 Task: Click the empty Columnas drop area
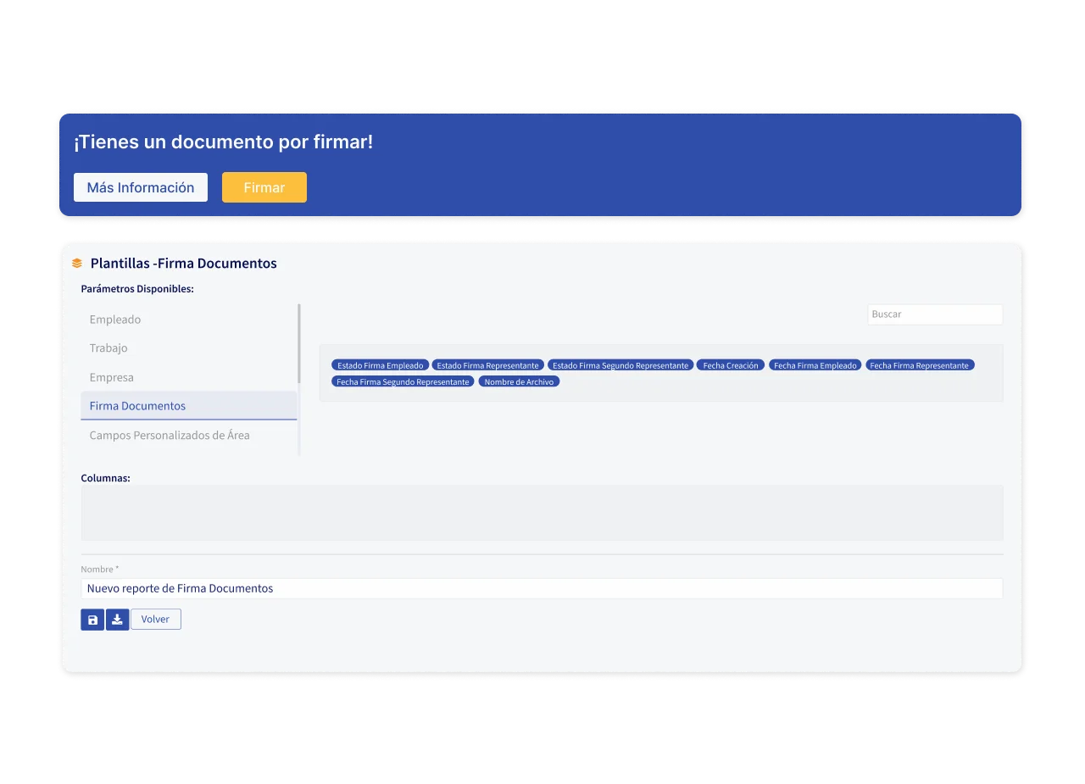click(542, 513)
